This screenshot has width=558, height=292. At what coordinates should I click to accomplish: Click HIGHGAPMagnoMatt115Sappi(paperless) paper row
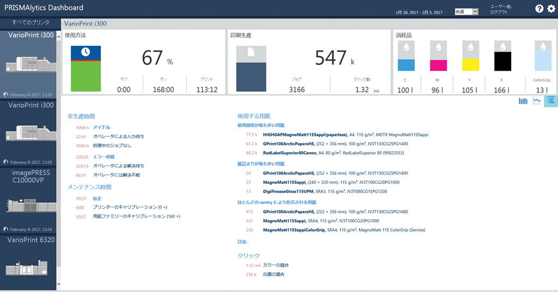337,135
